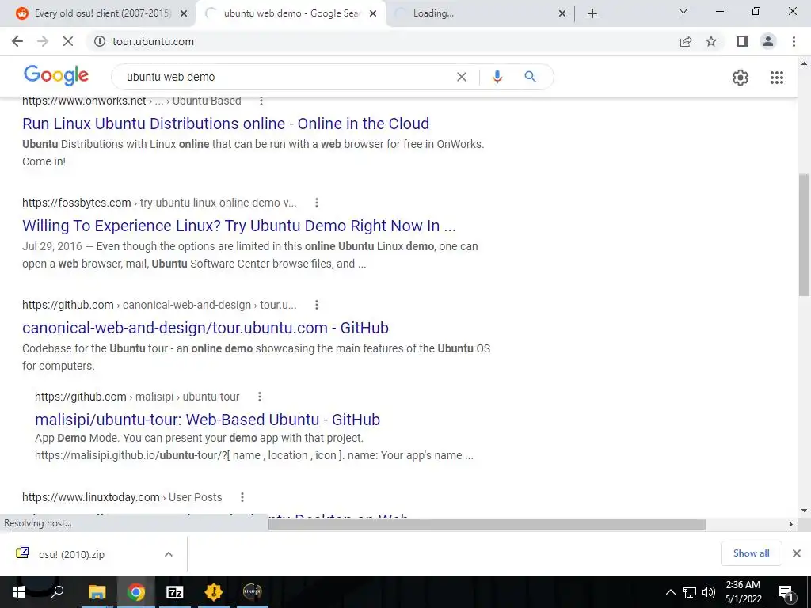
Task: Open more options for malisipi ubuntu-tour result
Action: (x=260, y=397)
